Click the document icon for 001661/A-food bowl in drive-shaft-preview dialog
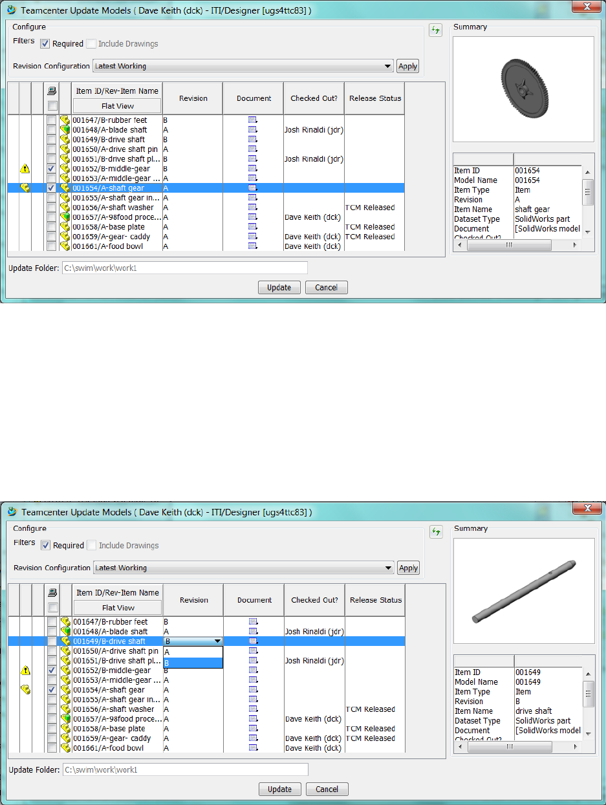 [254, 748]
